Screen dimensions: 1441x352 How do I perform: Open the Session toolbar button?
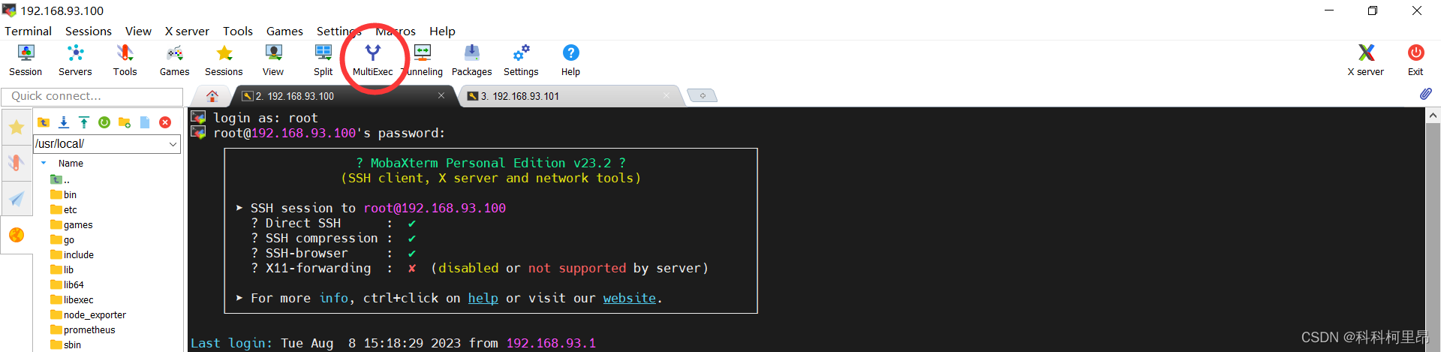26,60
